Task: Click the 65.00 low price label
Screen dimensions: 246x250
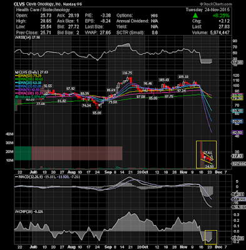Action: 97,112
